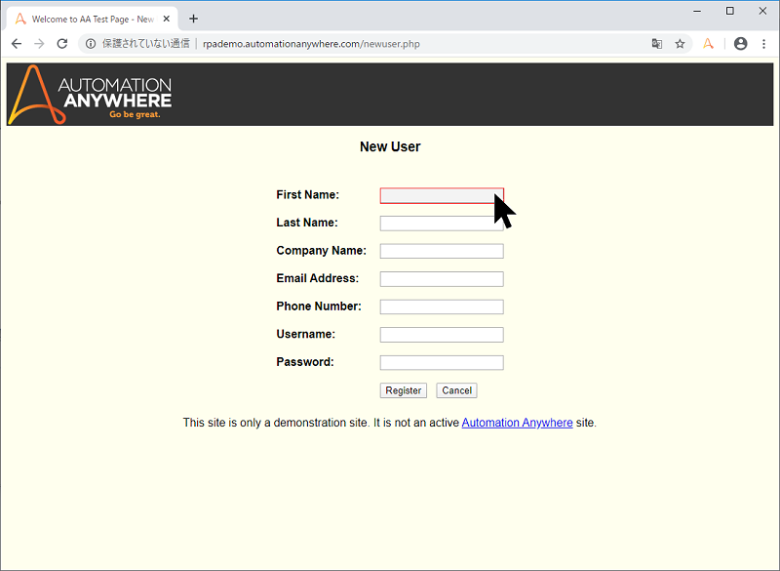Screen dimensions: 780x571
Task: Focus the First Name field
Action: 442,195
